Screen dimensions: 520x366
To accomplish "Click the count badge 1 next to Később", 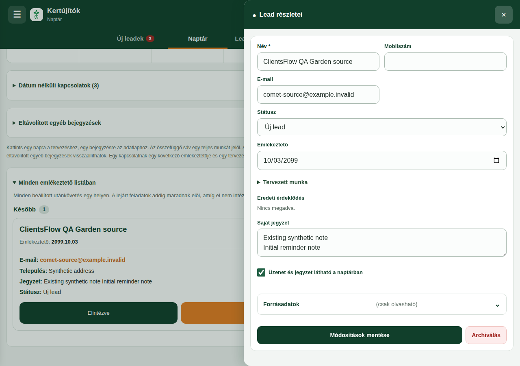I will coord(44,209).
